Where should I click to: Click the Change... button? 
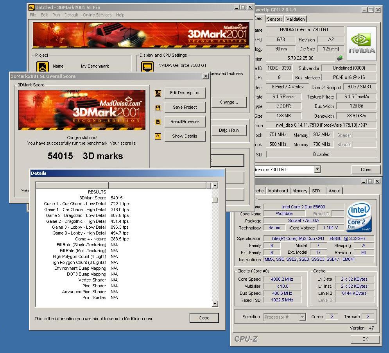pyautogui.click(x=229, y=102)
